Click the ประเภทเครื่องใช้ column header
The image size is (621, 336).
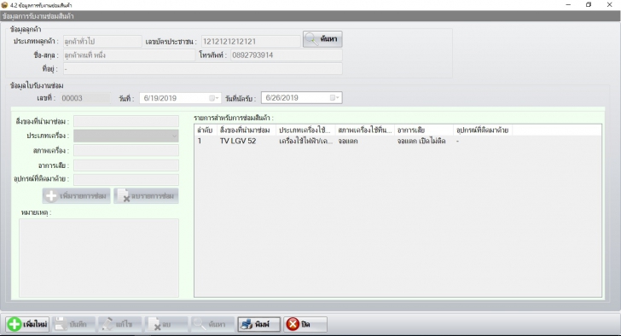[x=305, y=130]
